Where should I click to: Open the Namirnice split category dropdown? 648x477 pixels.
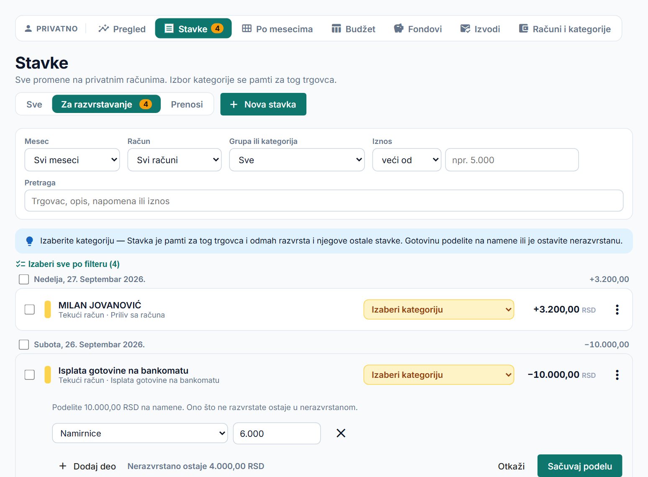pyautogui.click(x=140, y=433)
